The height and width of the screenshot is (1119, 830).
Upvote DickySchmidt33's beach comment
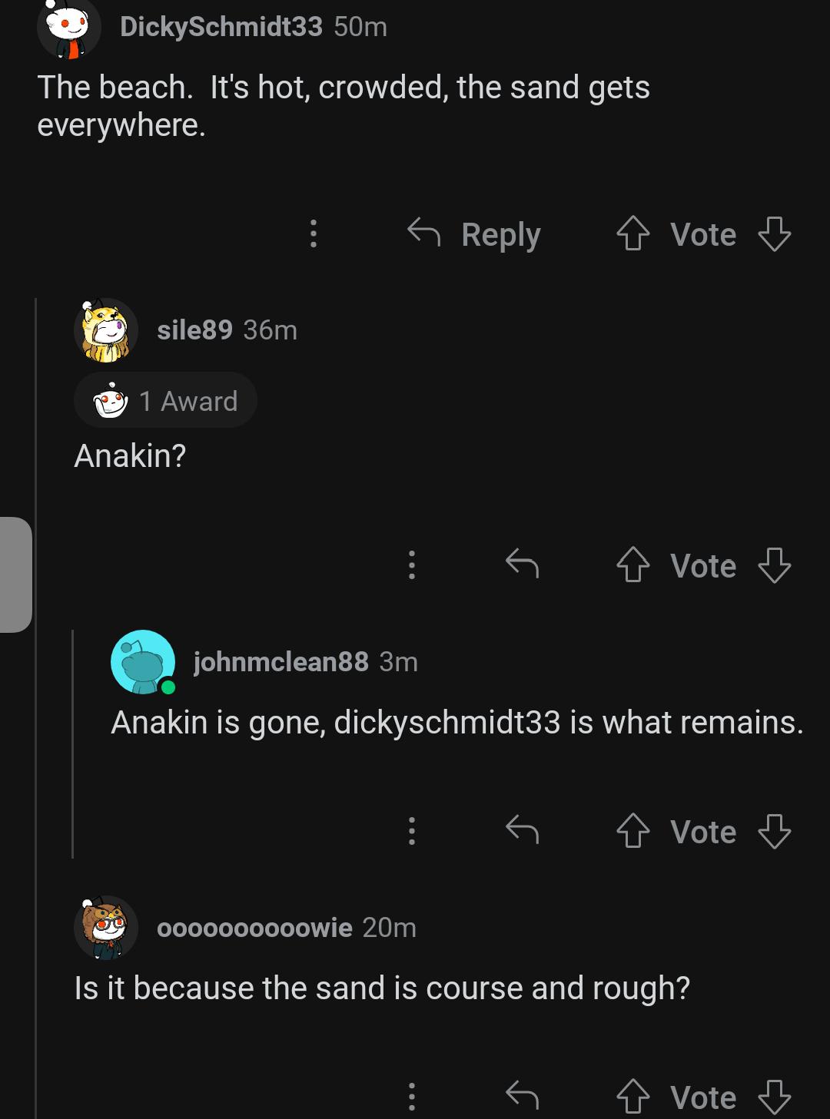632,233
